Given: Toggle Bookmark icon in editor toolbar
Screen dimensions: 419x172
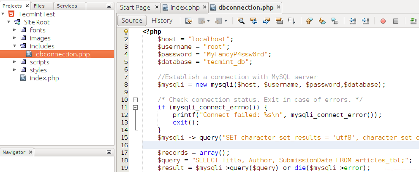Looking at the screenshot, I should [x=335, y=21].
